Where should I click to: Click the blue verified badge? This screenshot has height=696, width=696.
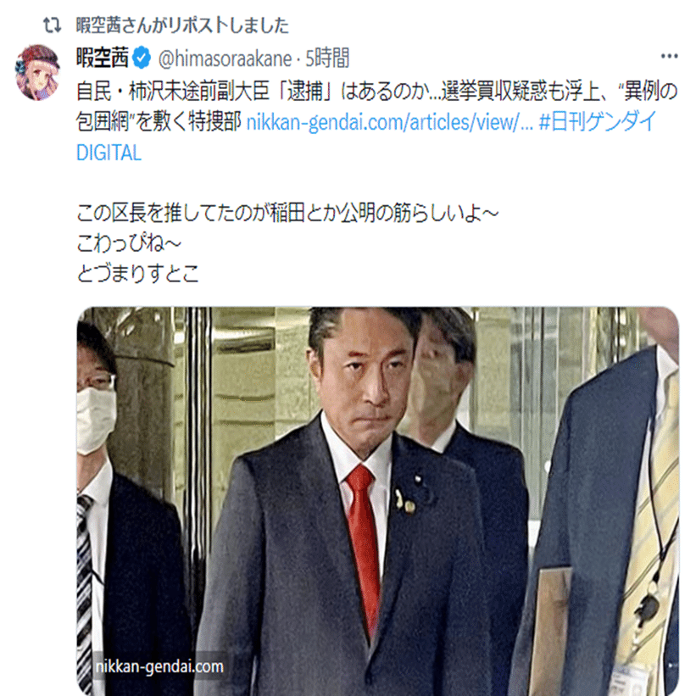click(x=142, y=58)
